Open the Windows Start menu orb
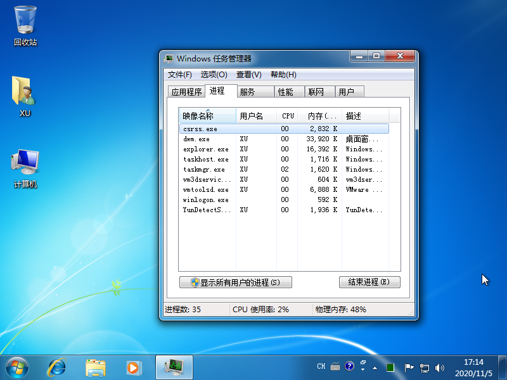 click(x=18, y=366)
